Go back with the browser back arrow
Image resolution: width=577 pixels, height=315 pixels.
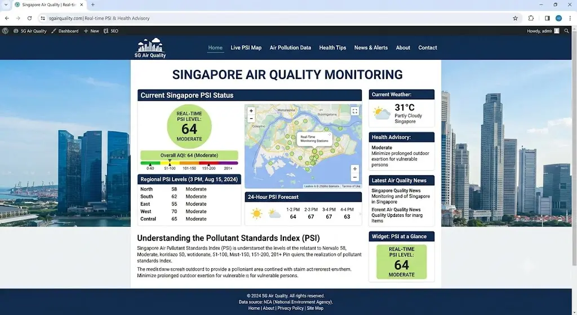coord(7,18)
